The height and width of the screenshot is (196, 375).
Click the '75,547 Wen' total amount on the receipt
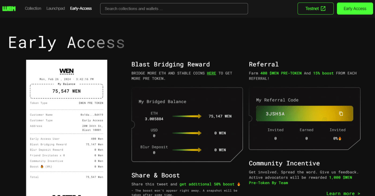pos(94,177)
